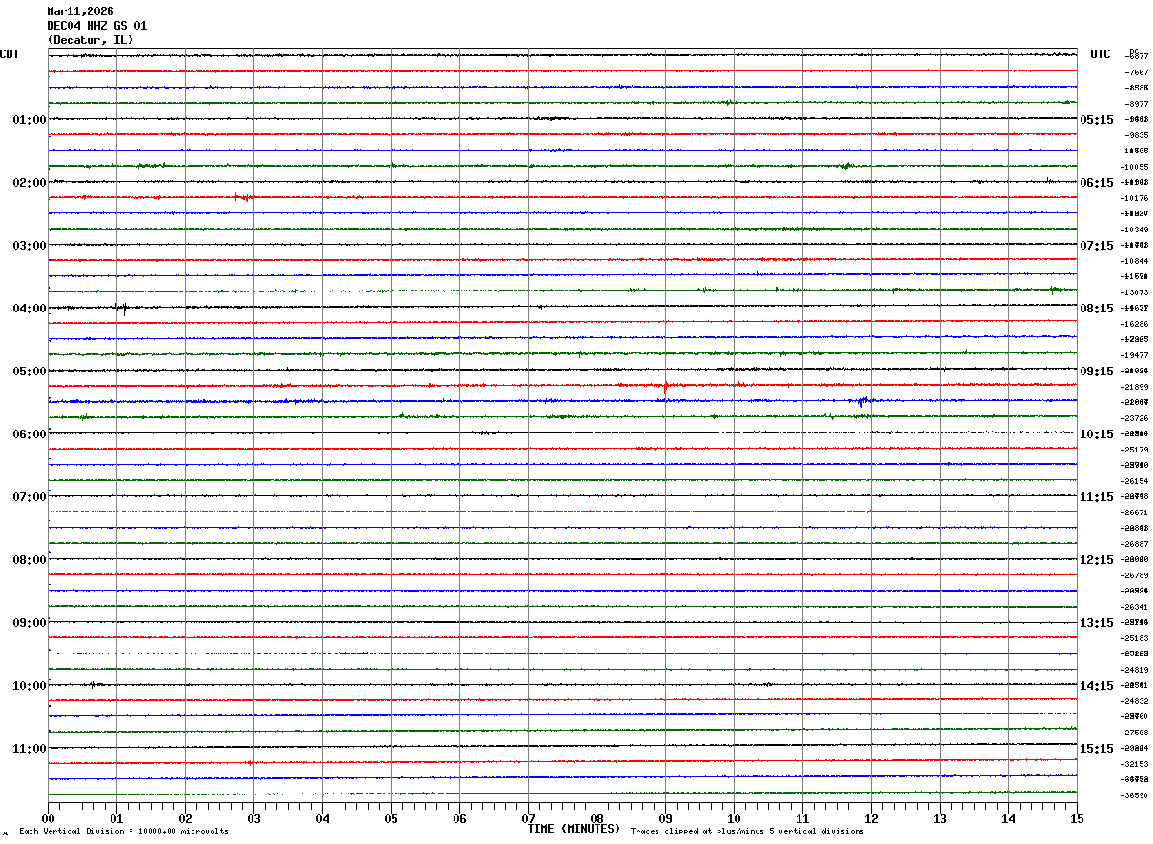The image size is (1153, 844).
Task: Select the 04:00 CDT row label
Action: 30,309
